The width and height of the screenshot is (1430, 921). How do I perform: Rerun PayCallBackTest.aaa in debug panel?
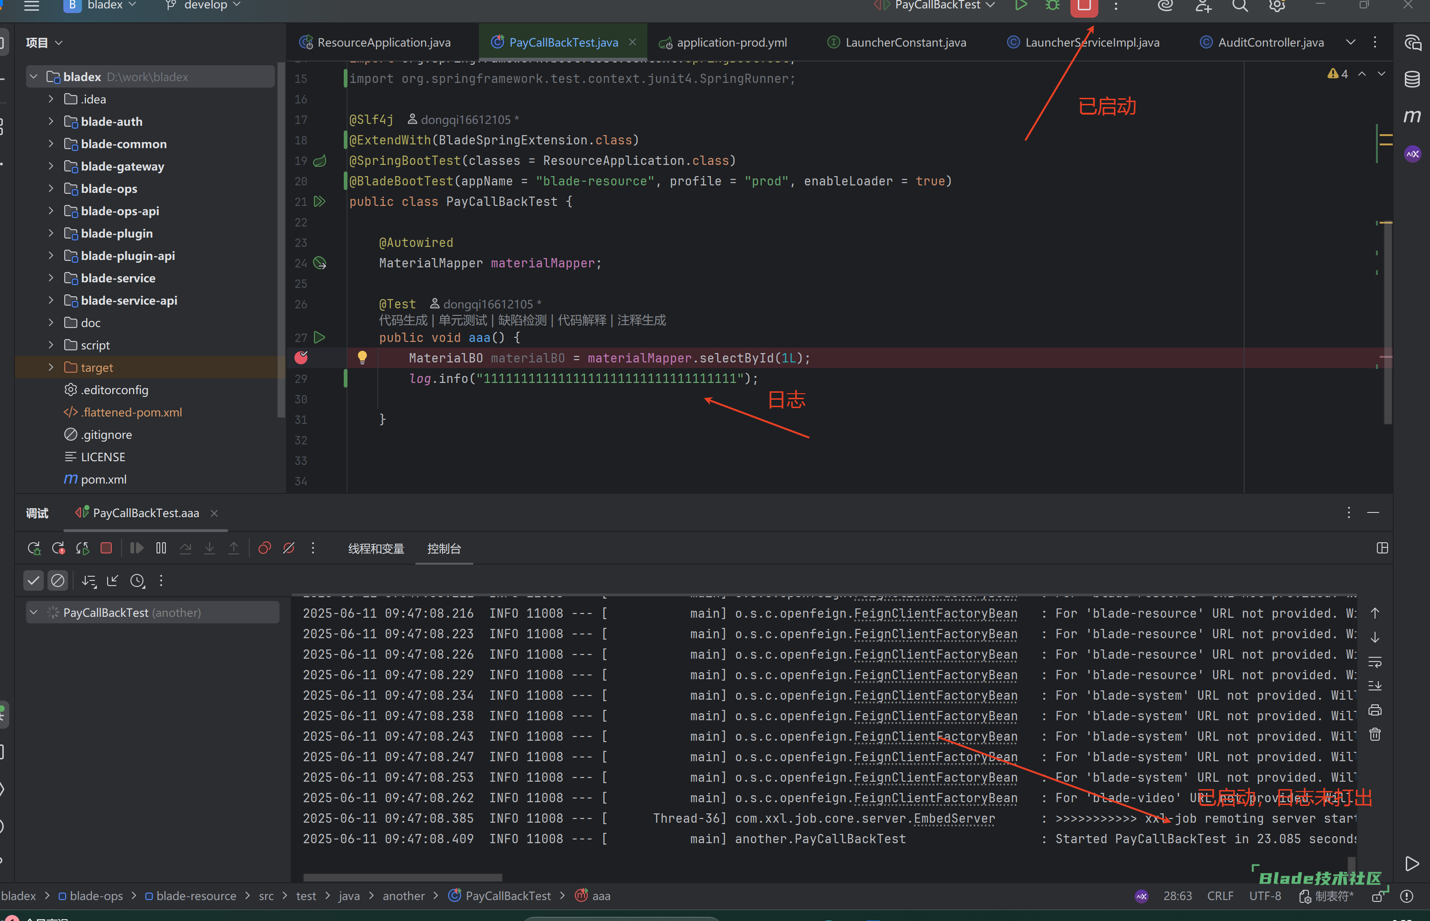34,548
